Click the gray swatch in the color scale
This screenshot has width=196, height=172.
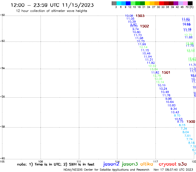[x=114, y=3]
